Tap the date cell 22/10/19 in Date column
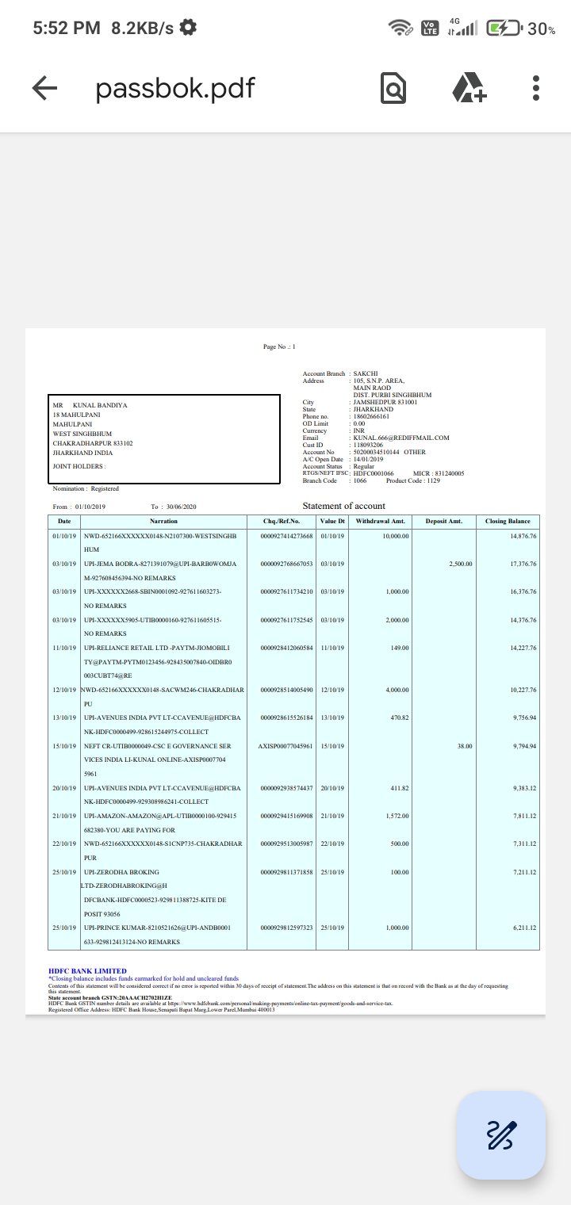Viewport: 571px width, 1205px height. [63, 843]
